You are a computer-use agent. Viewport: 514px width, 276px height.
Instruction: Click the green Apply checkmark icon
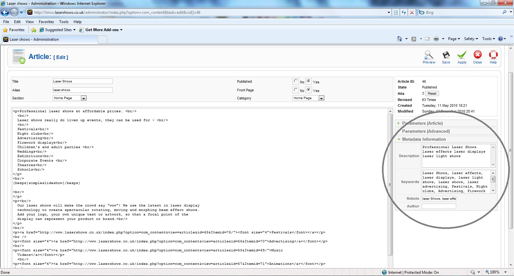462,55
